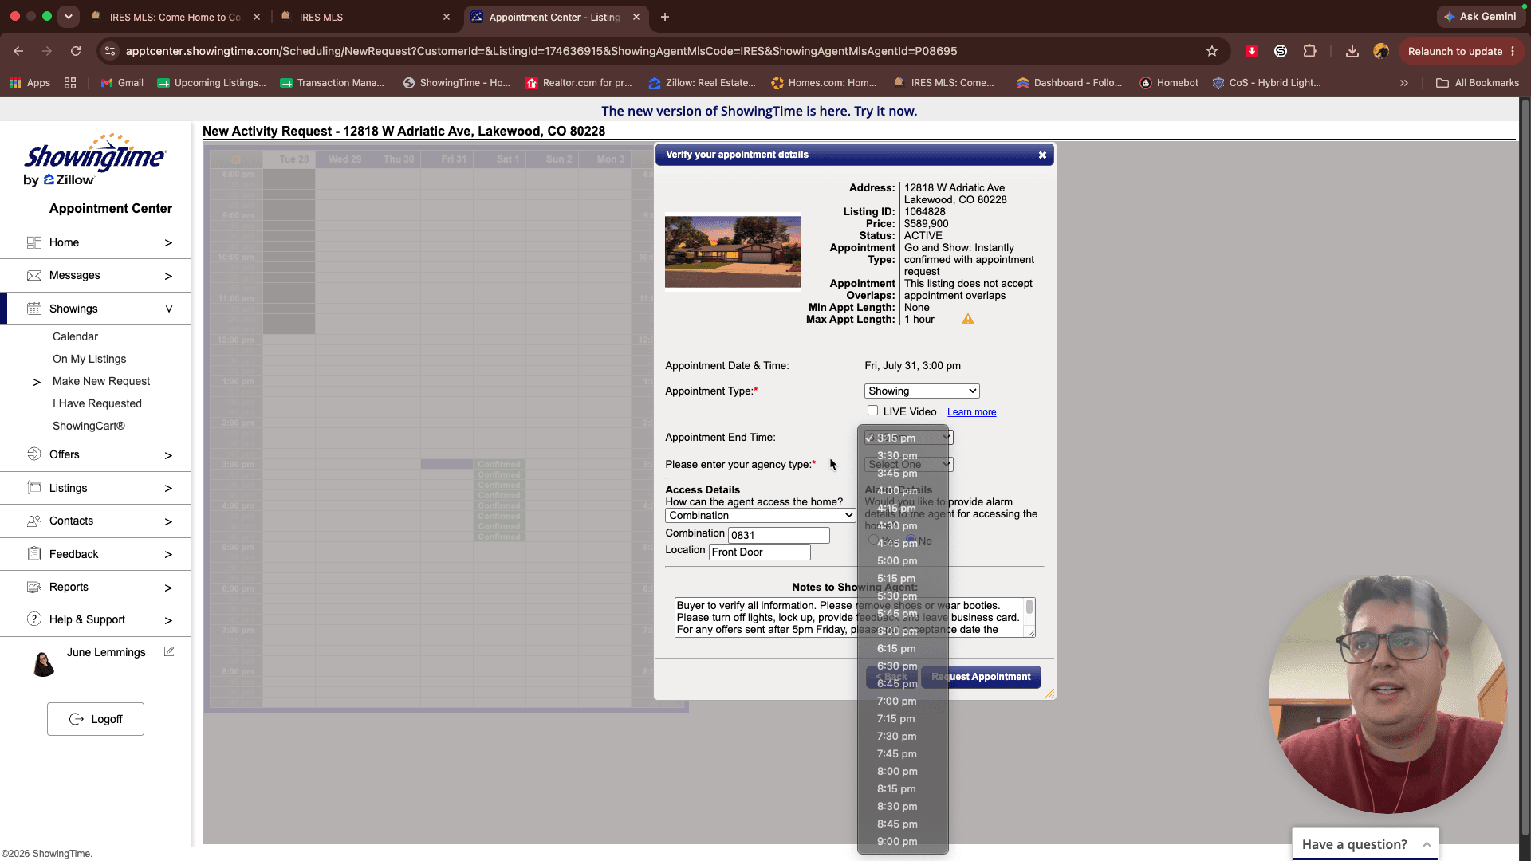Click the Reports icon in sidebar

(x=34, y=588)
